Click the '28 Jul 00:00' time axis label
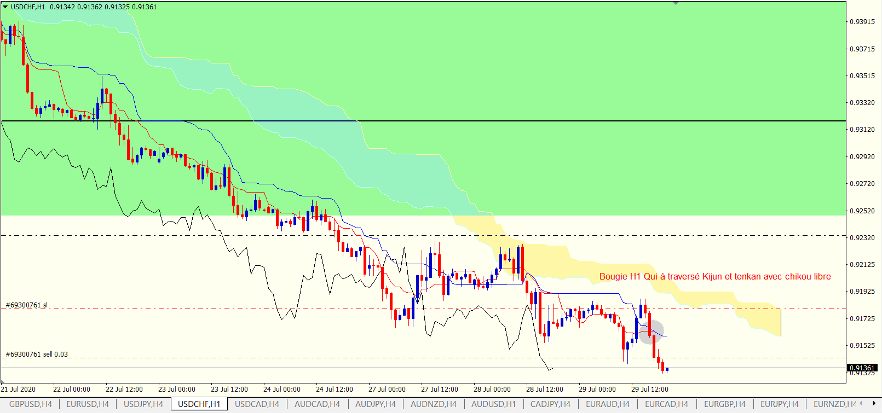 click(x=492, y=389)
